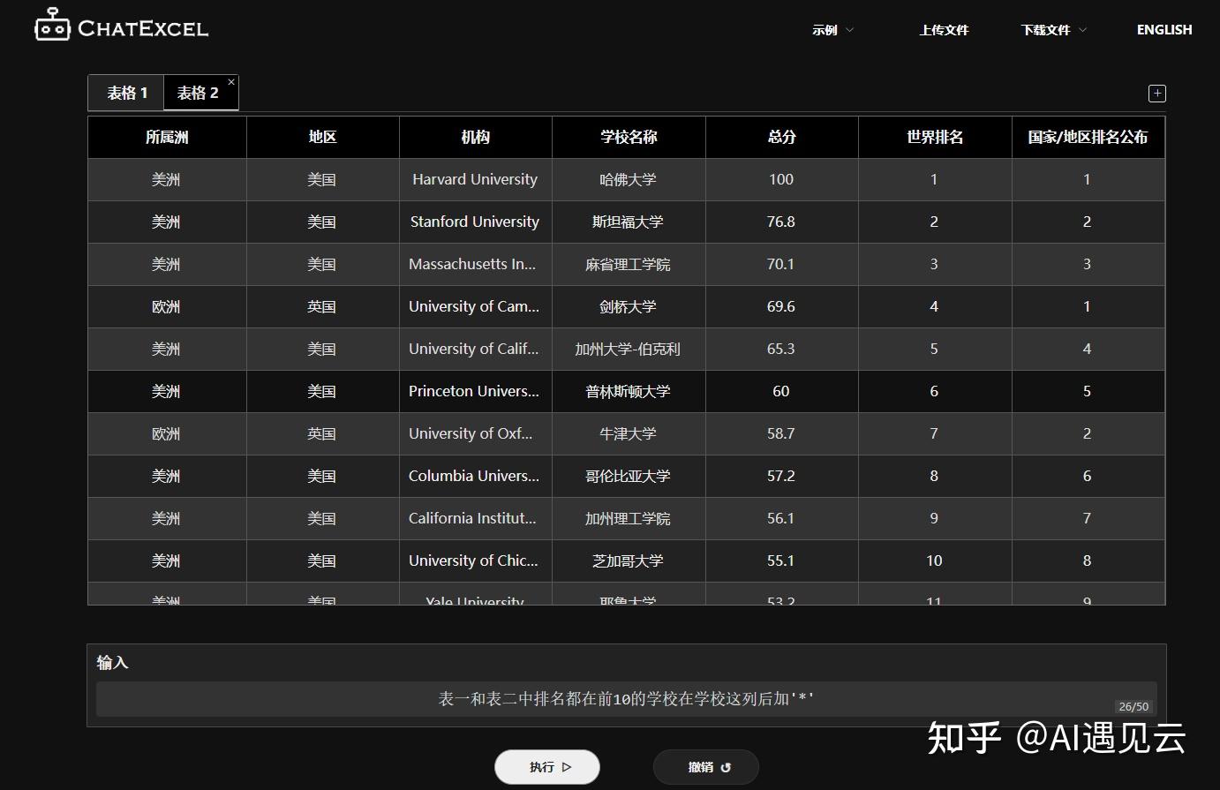
Task: Click the chevron next to 示例
Action: pyautogui.click(x=851, y=29)
